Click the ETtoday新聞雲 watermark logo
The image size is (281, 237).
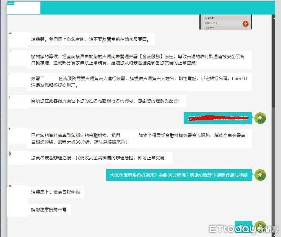tap(243, 229)
